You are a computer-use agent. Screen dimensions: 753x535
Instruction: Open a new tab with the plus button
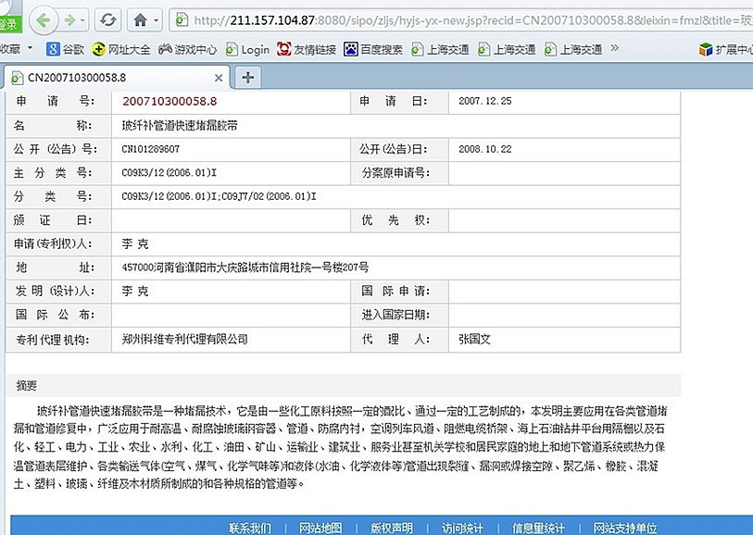247,77
